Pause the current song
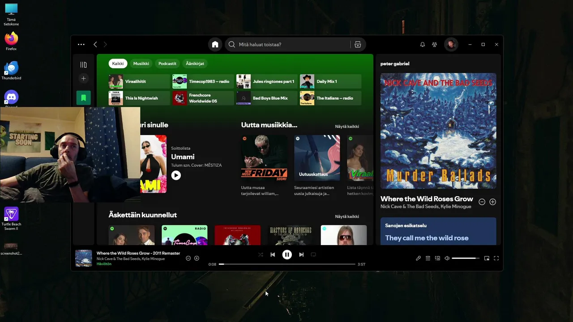This screenshot has height=322, width=573. pos(287,254)
